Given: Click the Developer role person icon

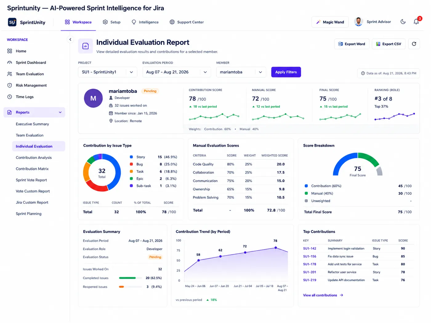Looking at the screenshot, I should 111,98.
